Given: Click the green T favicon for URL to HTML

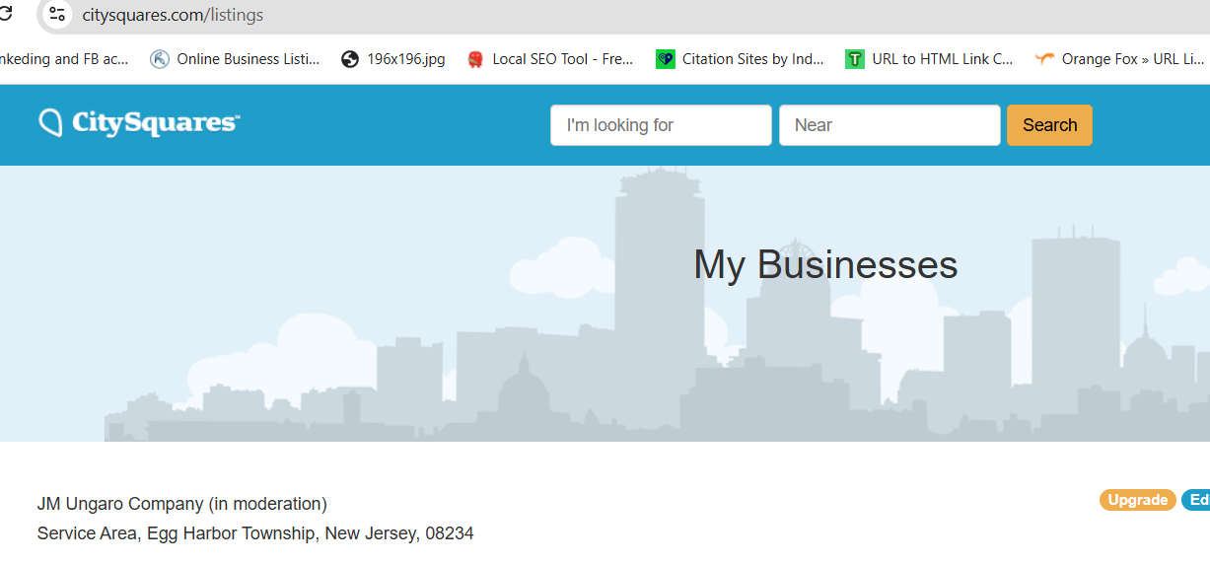Looking at the screenshot, I should [x=855, y=59].
